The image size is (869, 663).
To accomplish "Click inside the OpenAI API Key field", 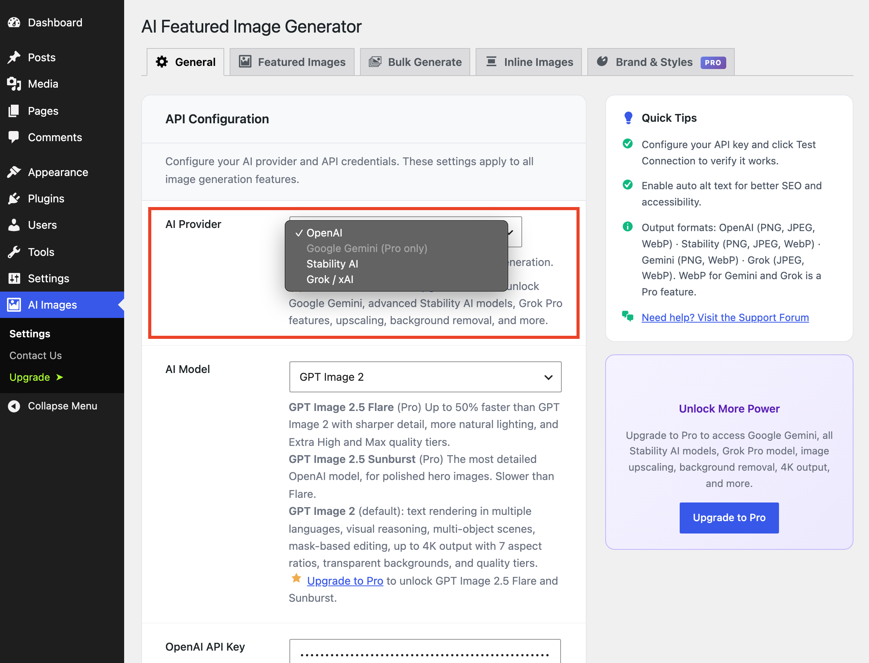I will (x=425, y=651).
